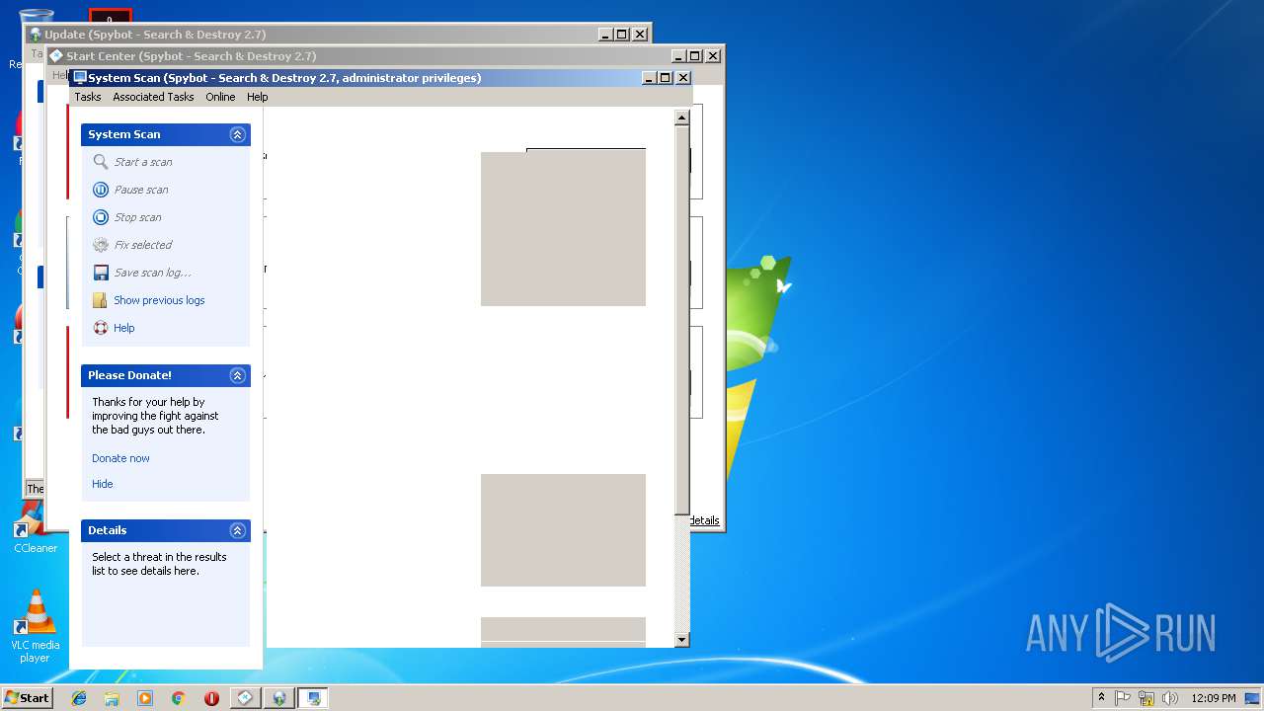This screenshot has height=711, width=1264.
Task: Click the Stop scan icon
Action: coord(101,217)
